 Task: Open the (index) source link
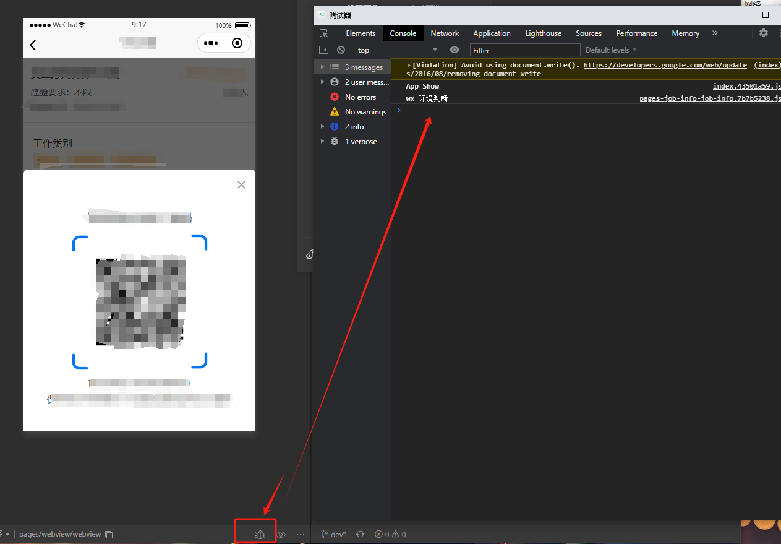(x=767, y=65)
